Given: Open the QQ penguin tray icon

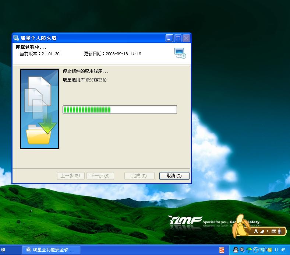Looking at the screenshot, I should tap(236, 250).
